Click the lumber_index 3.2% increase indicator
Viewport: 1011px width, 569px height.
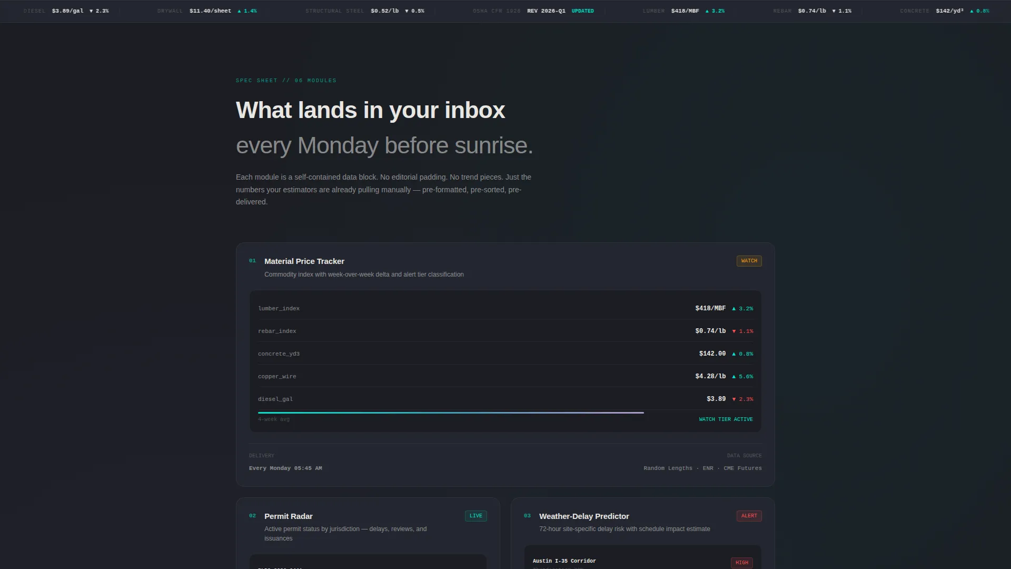click(x=742, y=309)
